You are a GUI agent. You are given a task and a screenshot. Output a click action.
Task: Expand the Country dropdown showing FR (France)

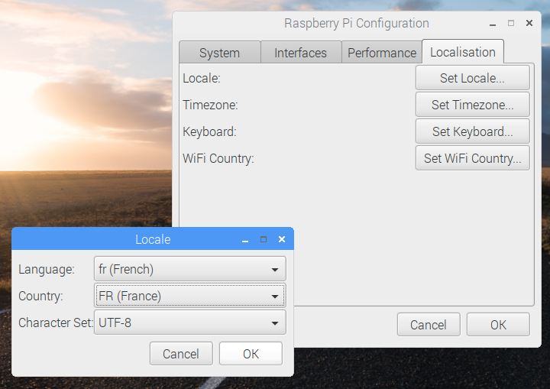(190, 296)
